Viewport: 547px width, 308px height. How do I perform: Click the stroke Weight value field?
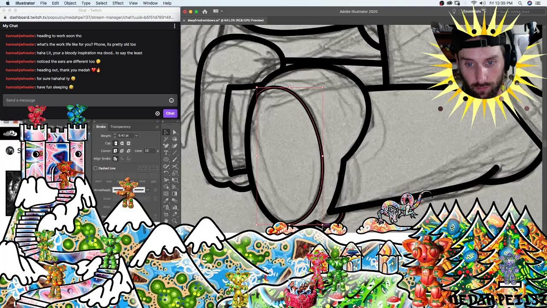pos(126,136)
